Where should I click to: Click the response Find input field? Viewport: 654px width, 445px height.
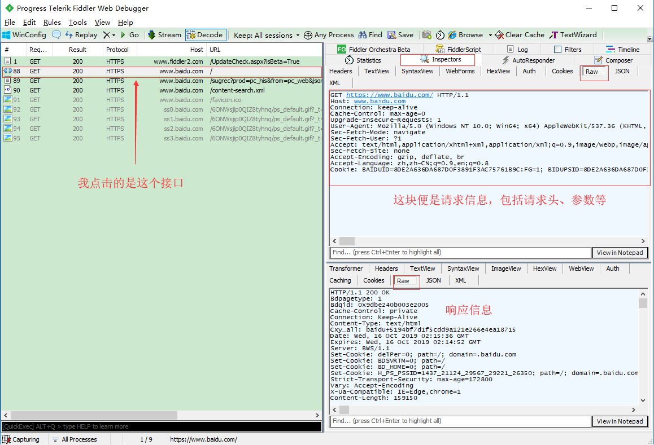(460, 421)
